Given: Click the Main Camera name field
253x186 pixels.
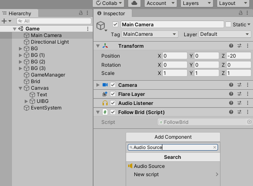Looking at the screenshot, I should [x=172, y=25].
